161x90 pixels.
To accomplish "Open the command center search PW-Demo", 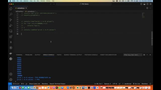I will click(84, 4).
